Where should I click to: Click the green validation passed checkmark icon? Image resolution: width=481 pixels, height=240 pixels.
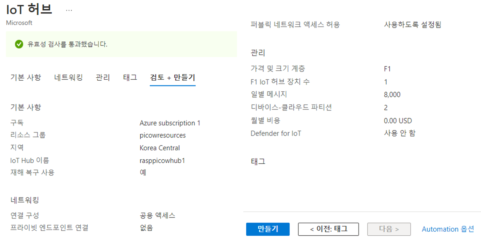tap(19, 44)
